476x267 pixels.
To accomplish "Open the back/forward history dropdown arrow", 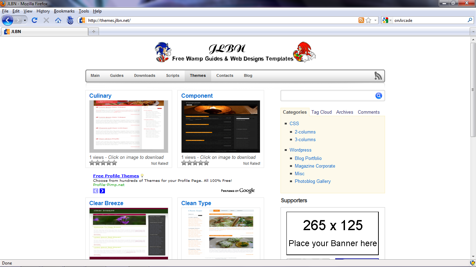I will click(x=25, y=20).
